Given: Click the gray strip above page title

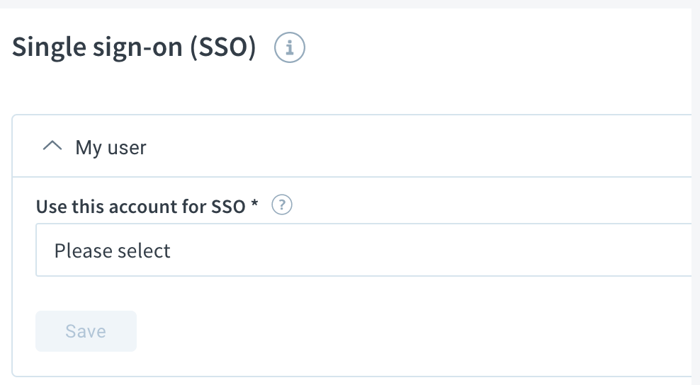Looking at the screenshot, I should tap(350, 4).
